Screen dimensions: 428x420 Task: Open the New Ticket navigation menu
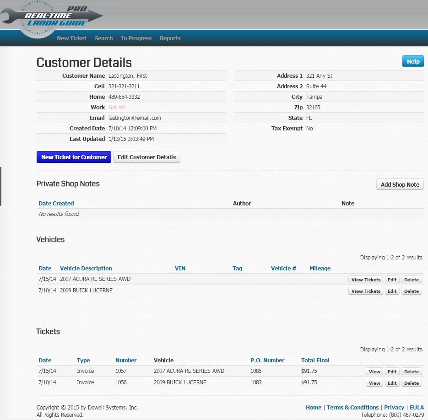tap(71, 38)
